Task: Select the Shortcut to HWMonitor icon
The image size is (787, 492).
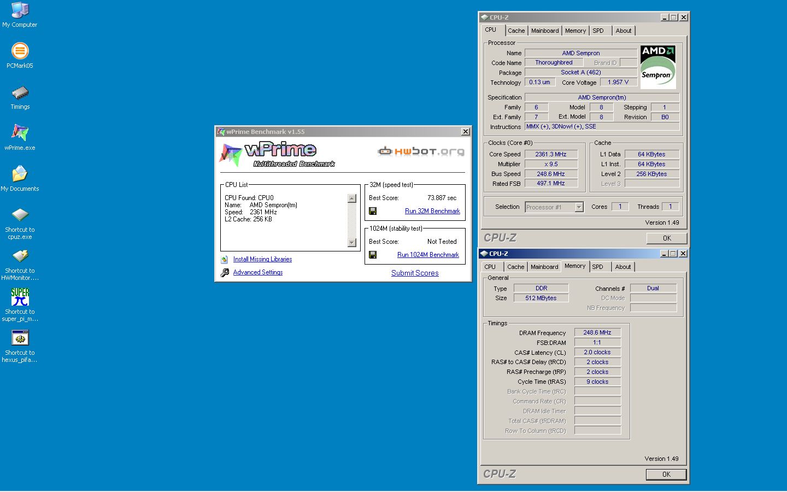Action: [20, 256]
